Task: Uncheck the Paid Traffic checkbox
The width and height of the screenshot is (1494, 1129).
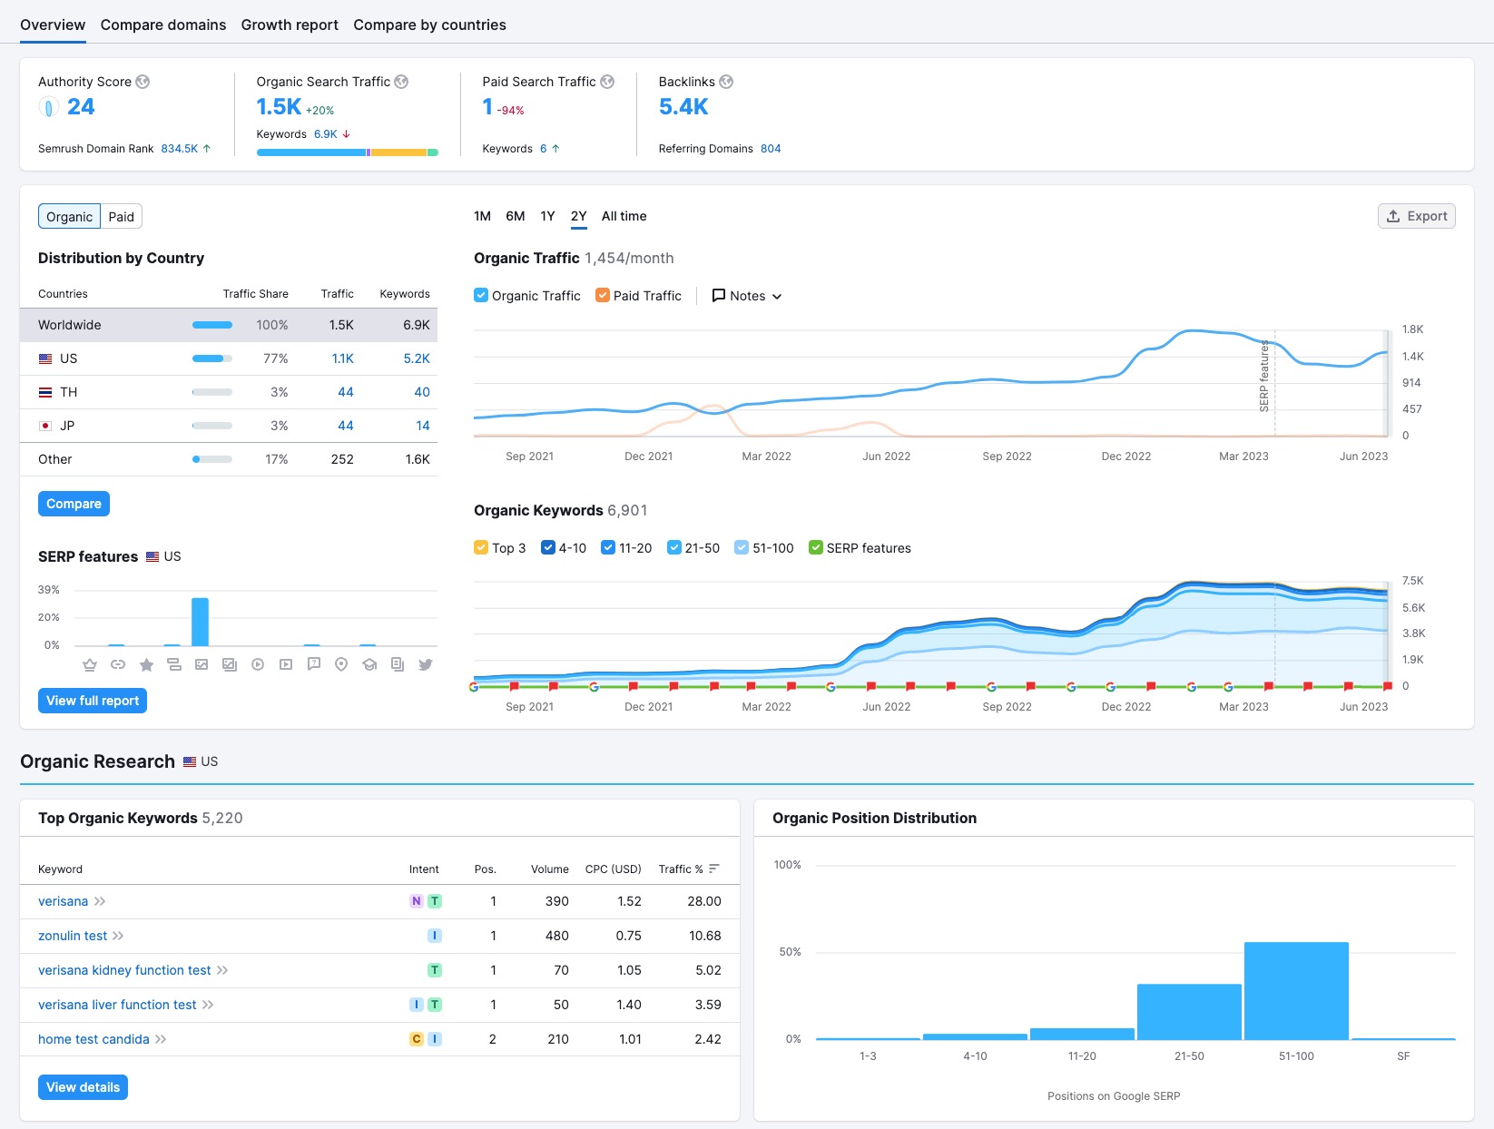Action: 603,295
